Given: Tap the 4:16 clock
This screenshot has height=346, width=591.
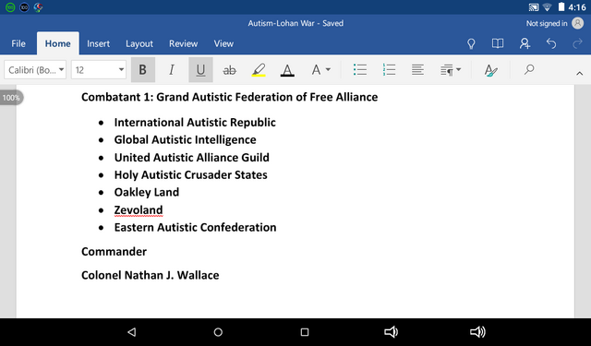Looking at the screenshot, I should coord(577,7).
